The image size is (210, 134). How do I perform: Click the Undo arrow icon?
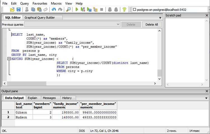point(54,10)
